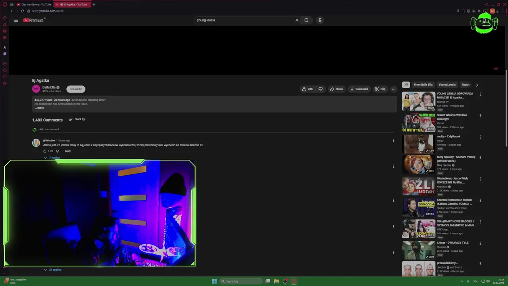The image size is (508, 286).
Task: Open options for Steam Właśnie WYGRAŁ video
Action: click(x=480, y=116)
